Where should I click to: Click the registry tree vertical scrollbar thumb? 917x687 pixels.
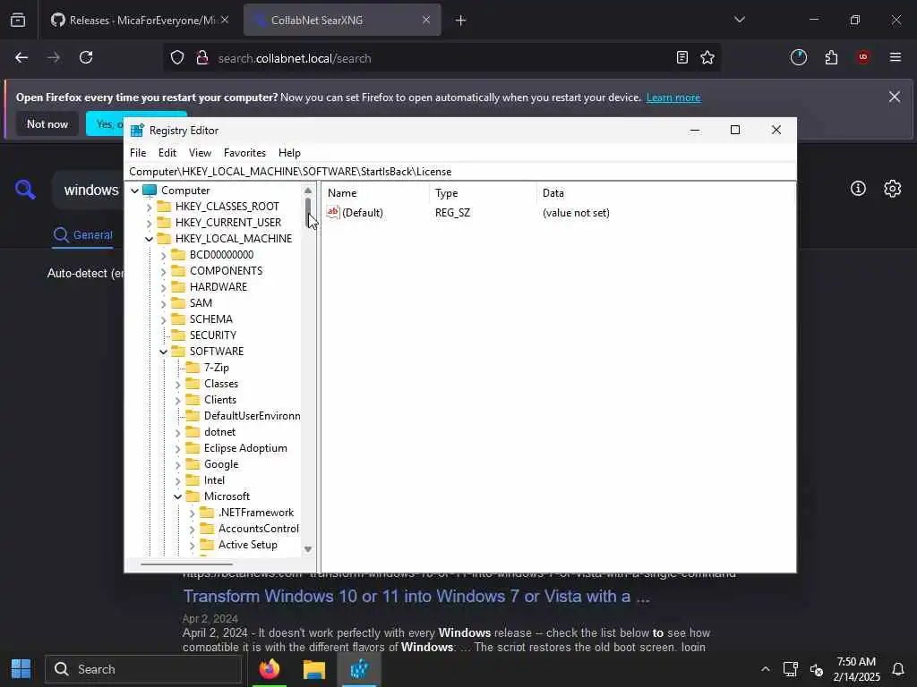point(308,214)
